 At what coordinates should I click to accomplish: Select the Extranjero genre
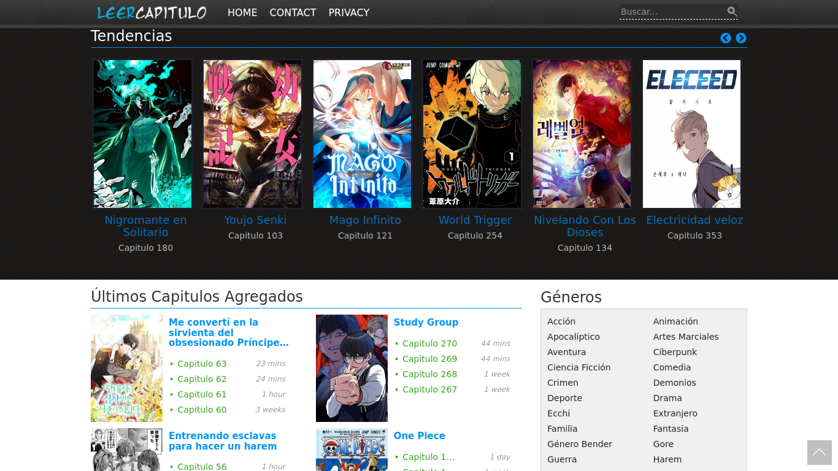[675, 413]
